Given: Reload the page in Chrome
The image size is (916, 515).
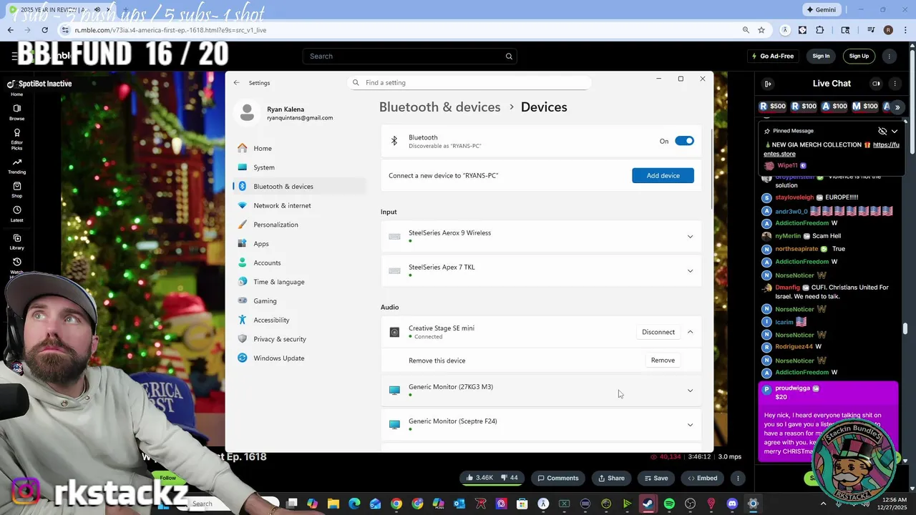Looking at the screenshot, I should pyautogui.click(x=45, y=30).
